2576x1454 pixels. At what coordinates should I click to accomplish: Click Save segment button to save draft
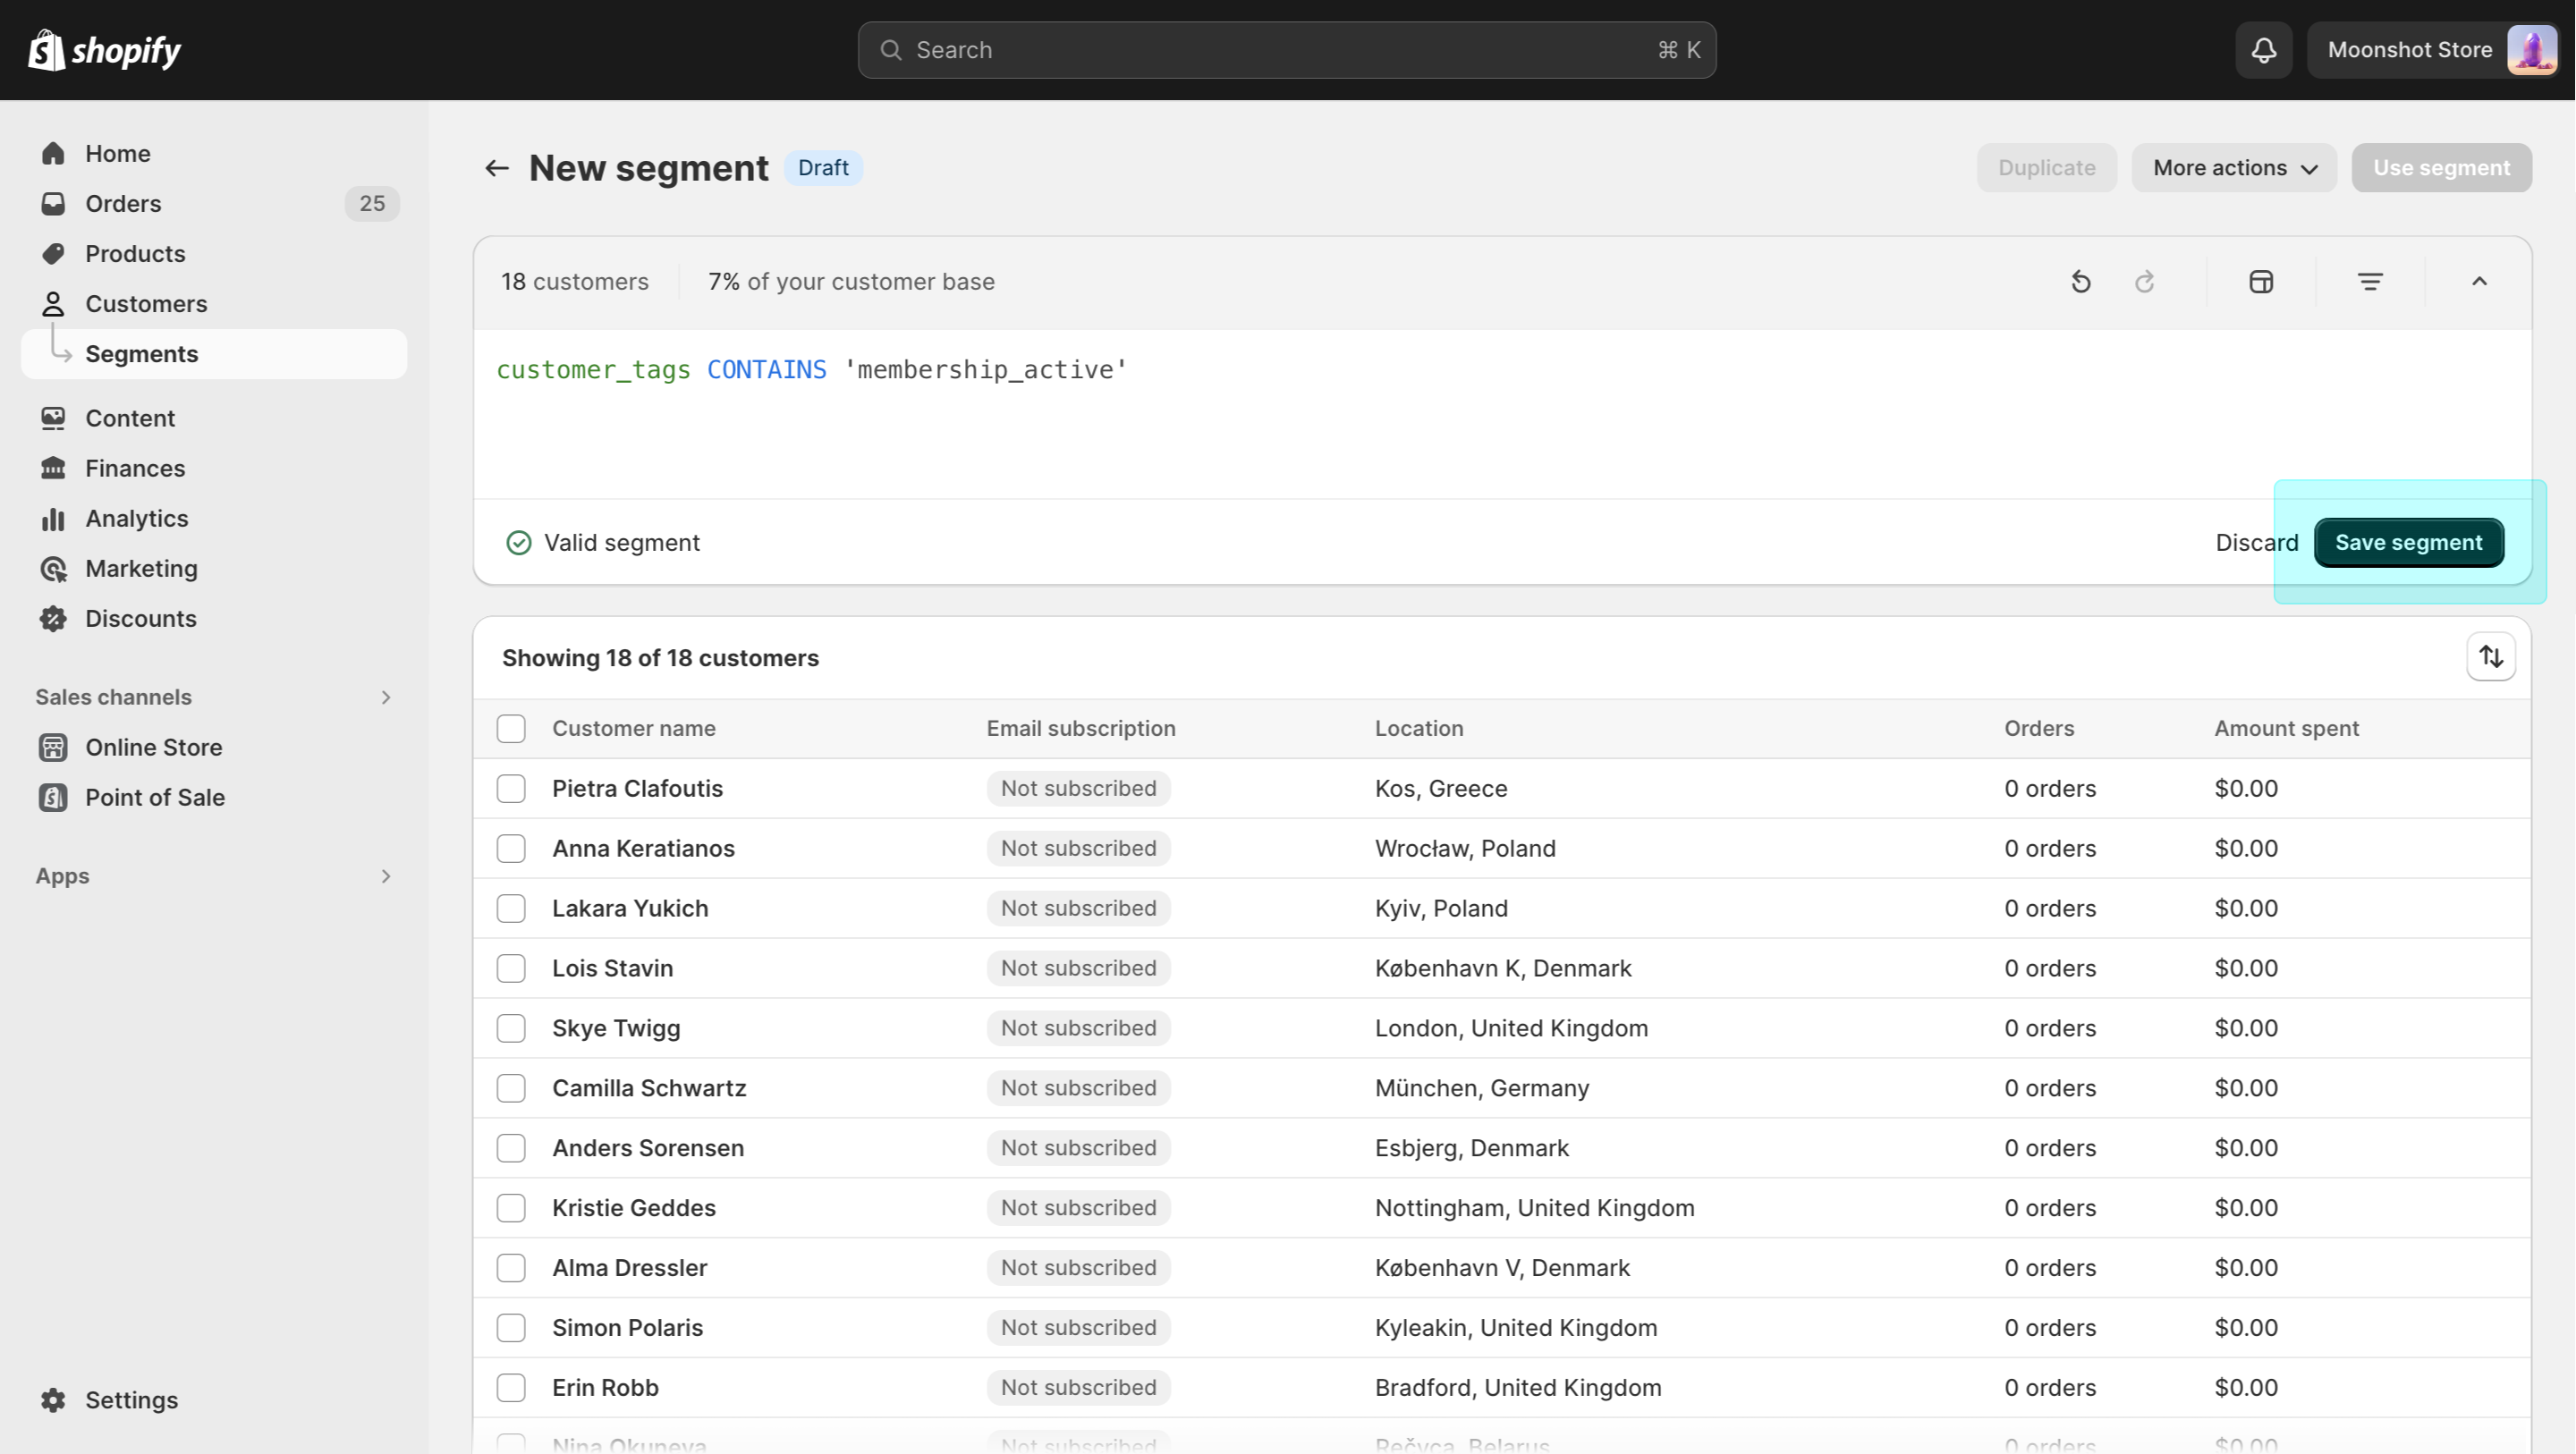[x=2408, y=543]
